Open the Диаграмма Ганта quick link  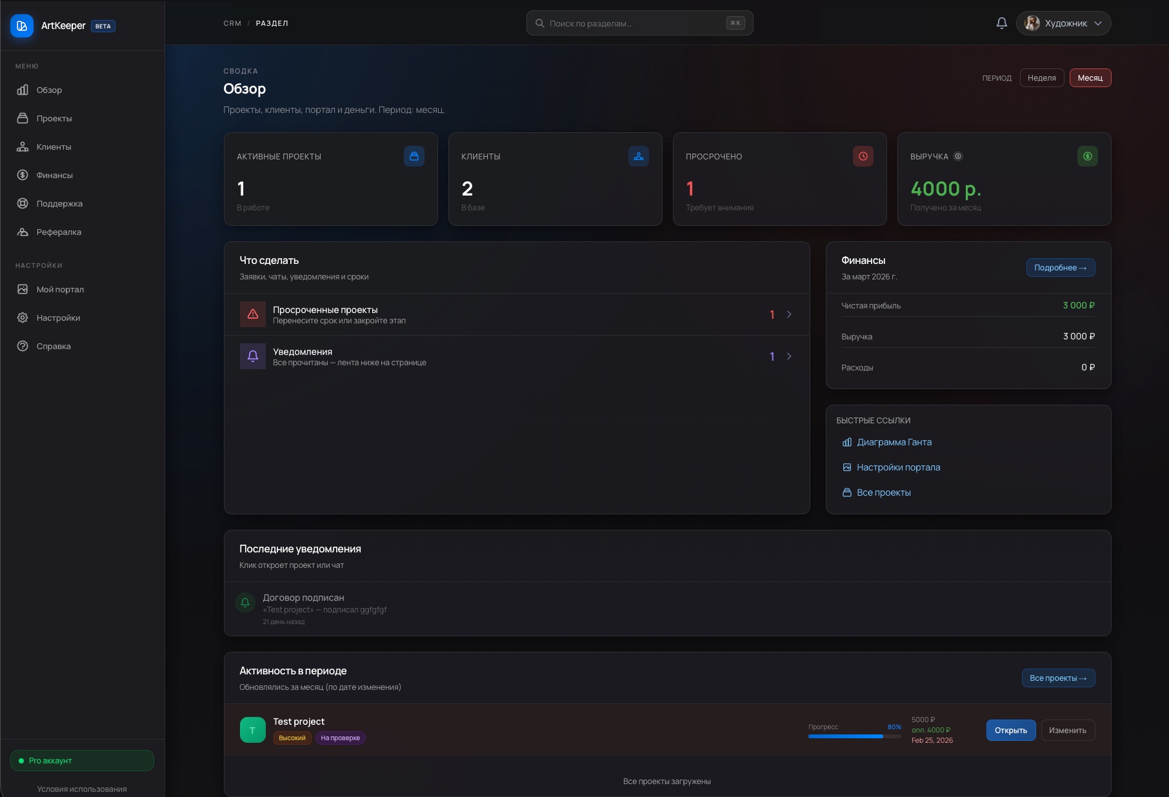click(894, 442)
